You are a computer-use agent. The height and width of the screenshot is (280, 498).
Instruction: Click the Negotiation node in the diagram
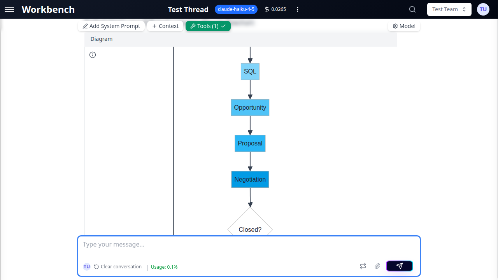tap(250, 179)
